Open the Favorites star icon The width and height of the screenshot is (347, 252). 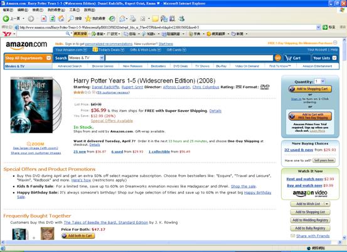(x=88, y=19)
